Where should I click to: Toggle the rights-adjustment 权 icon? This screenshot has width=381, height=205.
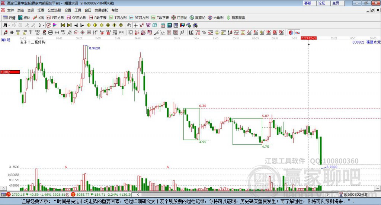(x=48, y=25)
